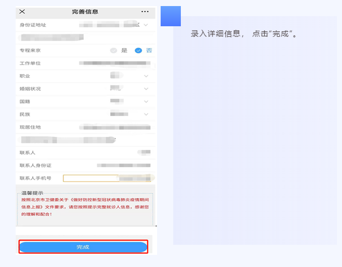
Task: Focus the 联系人手机号 input box
Action: point(107,178)
